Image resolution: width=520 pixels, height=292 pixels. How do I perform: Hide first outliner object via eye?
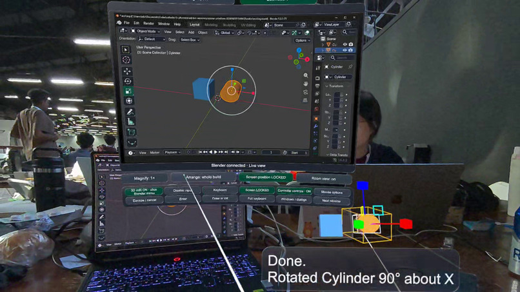[345, 44]
